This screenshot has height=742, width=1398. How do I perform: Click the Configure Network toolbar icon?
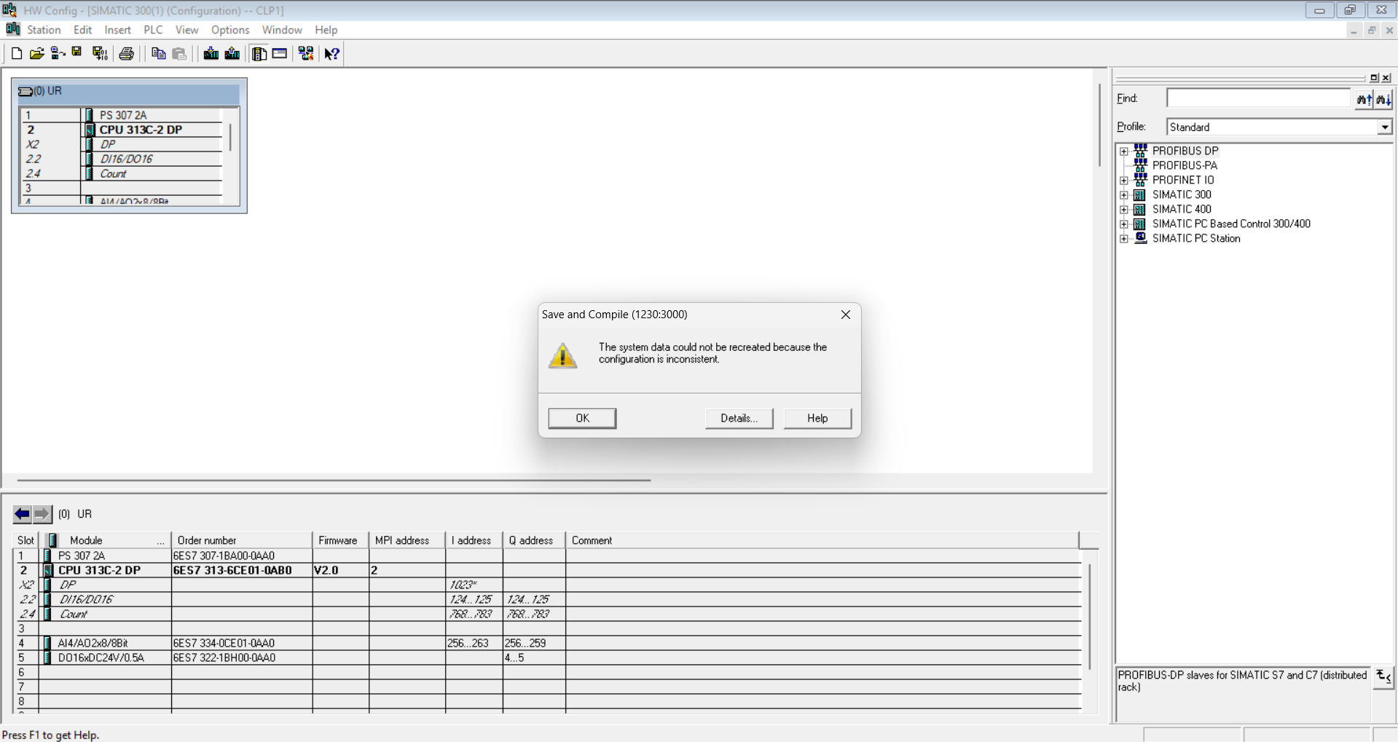(306, 53)
